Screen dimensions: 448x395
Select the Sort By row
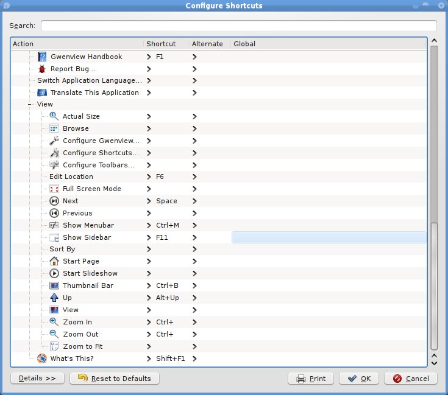[x=62, y=249]
